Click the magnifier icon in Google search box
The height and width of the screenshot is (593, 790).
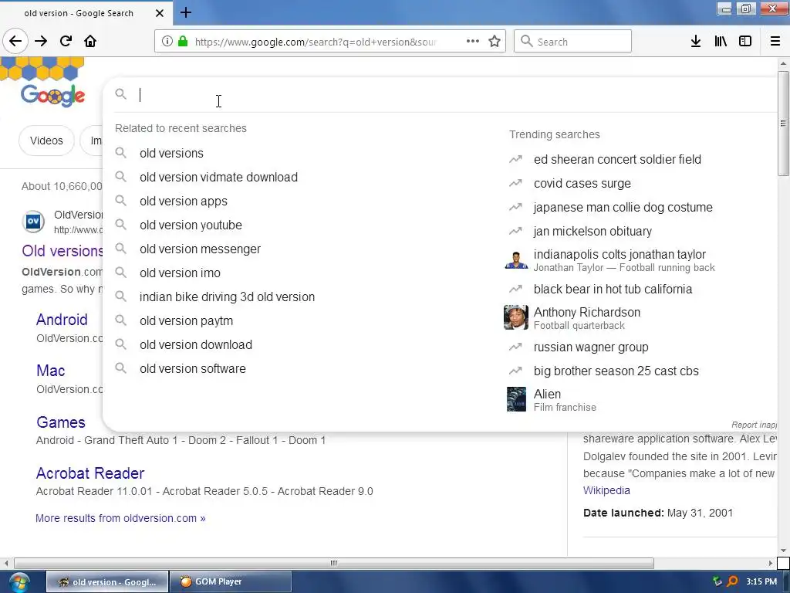pyautogui.click(x=120, y=94)
